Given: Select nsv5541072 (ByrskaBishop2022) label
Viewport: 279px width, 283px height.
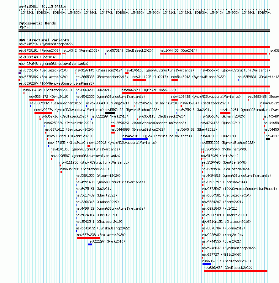Looking at the screenshot, I should coord(103,228).
